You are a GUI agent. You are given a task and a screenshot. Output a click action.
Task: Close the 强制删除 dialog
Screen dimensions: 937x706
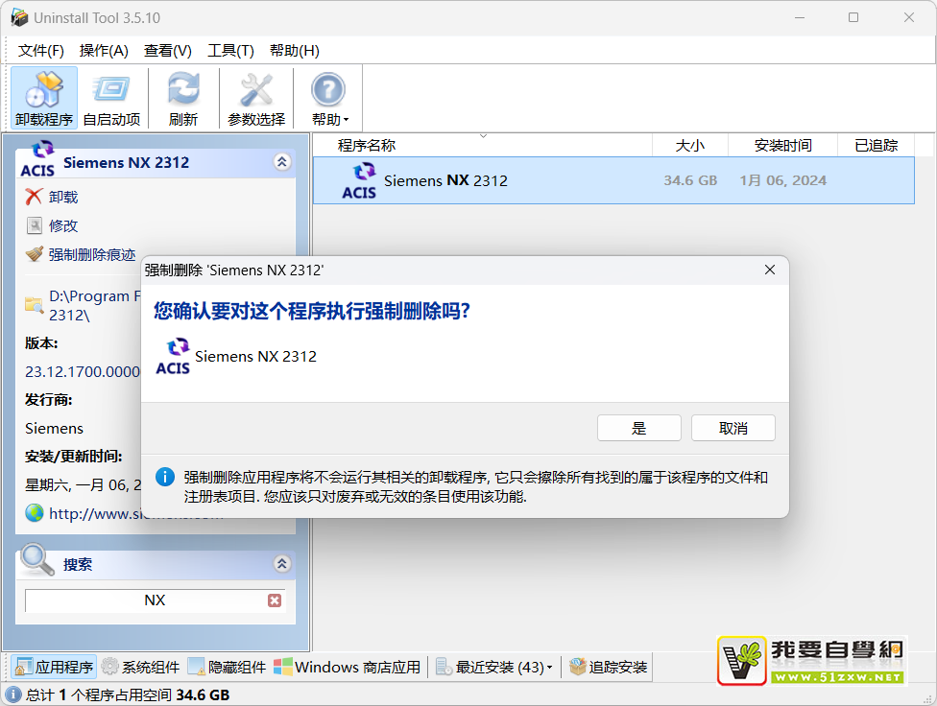point(770,270)
